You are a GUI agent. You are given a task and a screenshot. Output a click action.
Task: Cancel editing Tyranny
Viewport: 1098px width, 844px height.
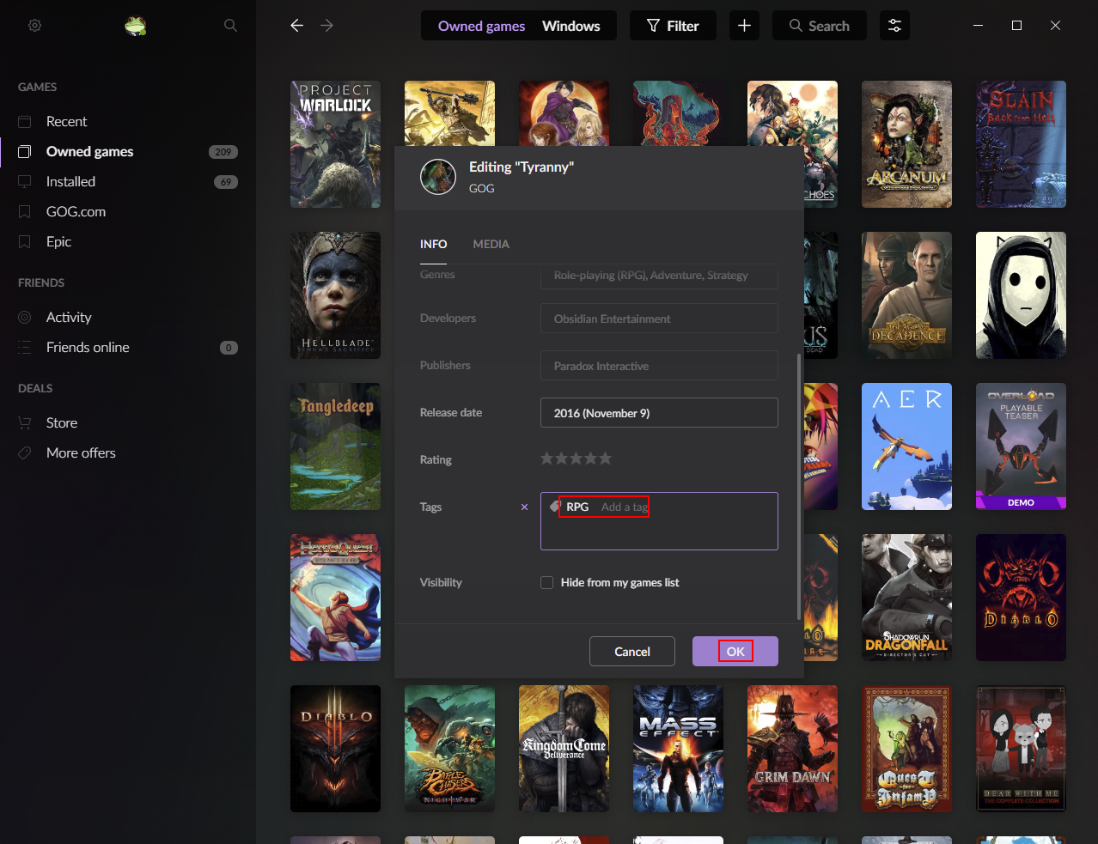(632, 652)
